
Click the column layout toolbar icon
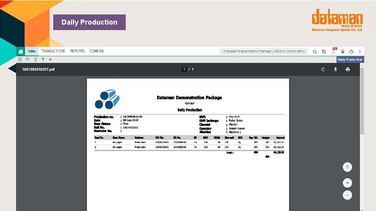(x=27, y=59)
